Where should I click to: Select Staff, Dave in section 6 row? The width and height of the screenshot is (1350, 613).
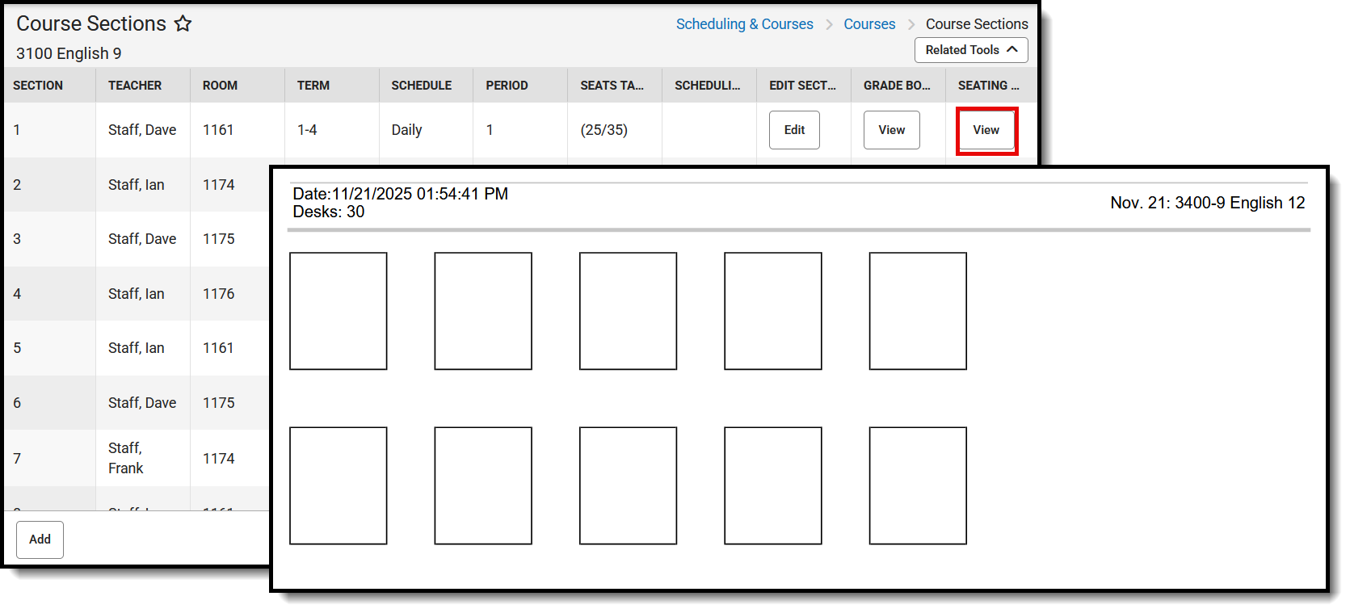[142, 403]
